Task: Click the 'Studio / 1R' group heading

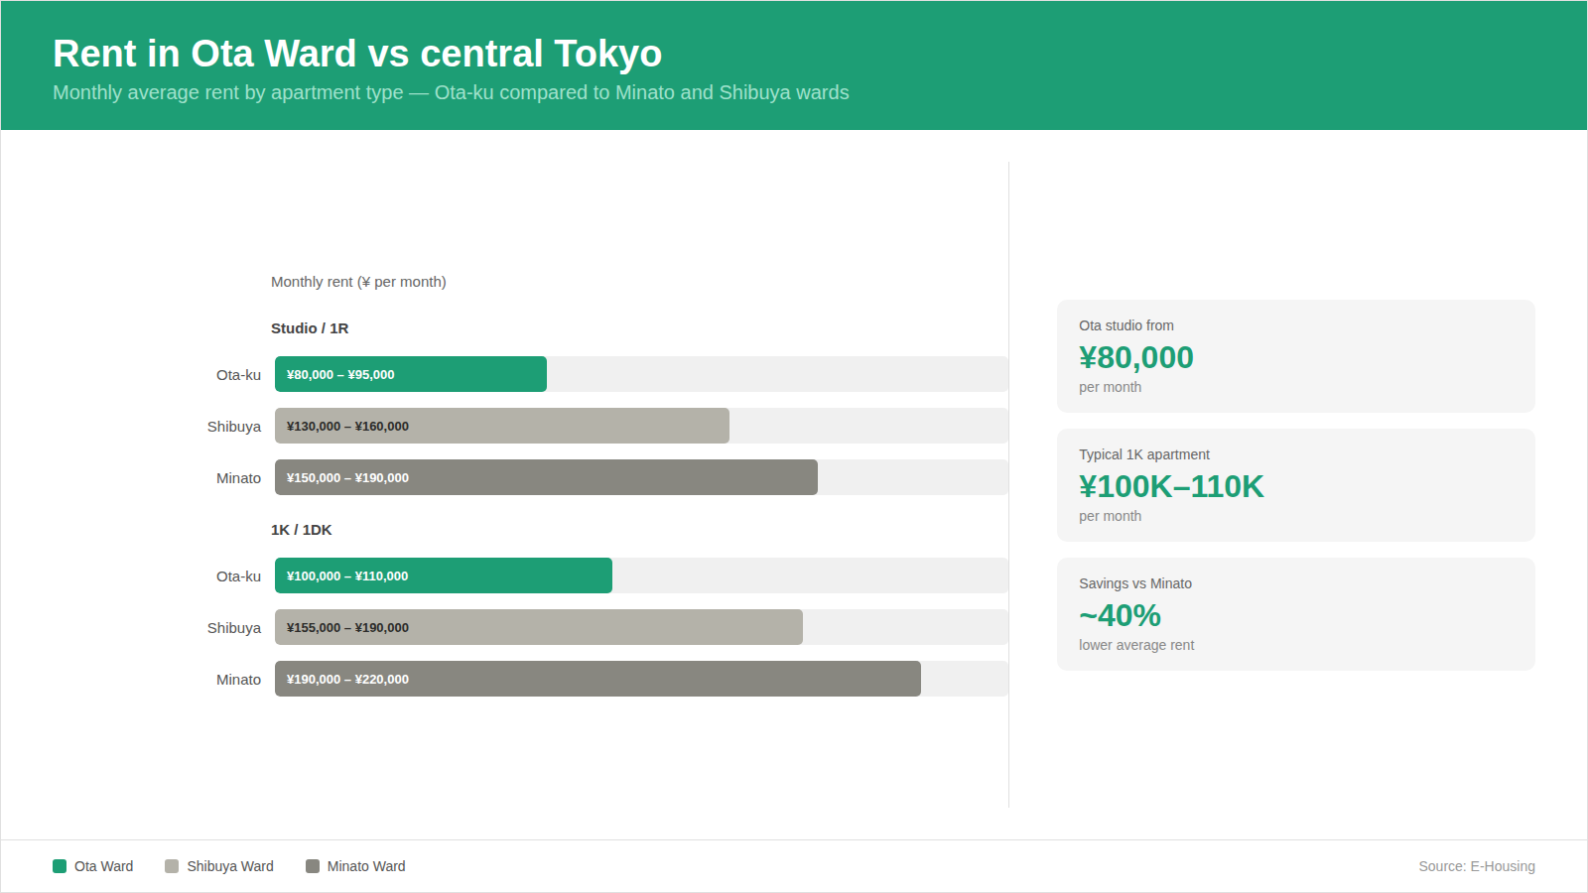Action: [x=310, y=328]
